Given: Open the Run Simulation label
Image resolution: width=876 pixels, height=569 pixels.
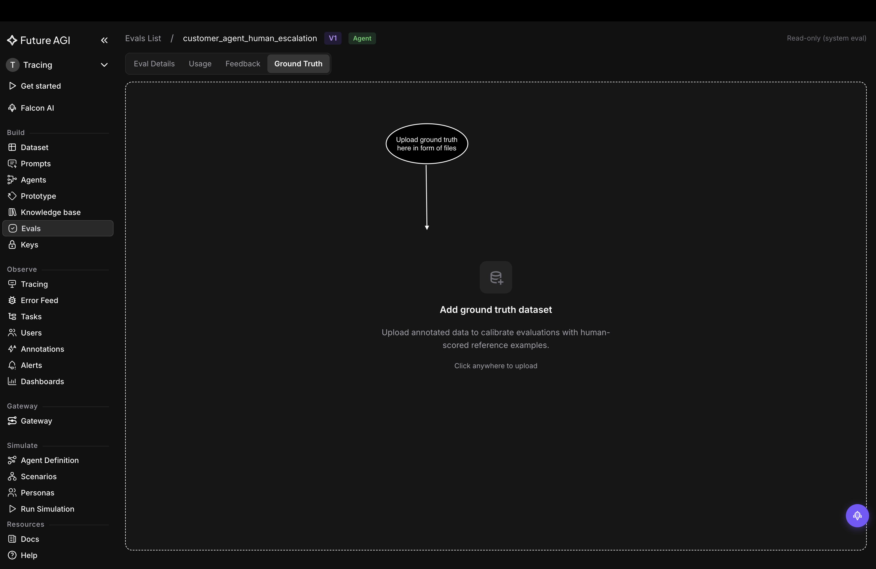Looking at the screenshot, I should [48, 509].
